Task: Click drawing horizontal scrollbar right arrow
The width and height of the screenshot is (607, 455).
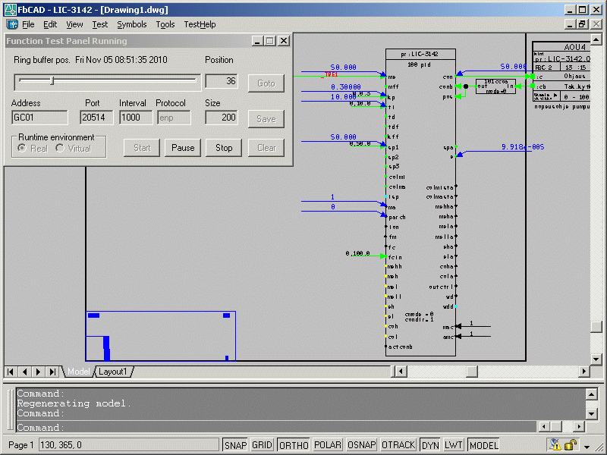Action: [x=583, y=372]
